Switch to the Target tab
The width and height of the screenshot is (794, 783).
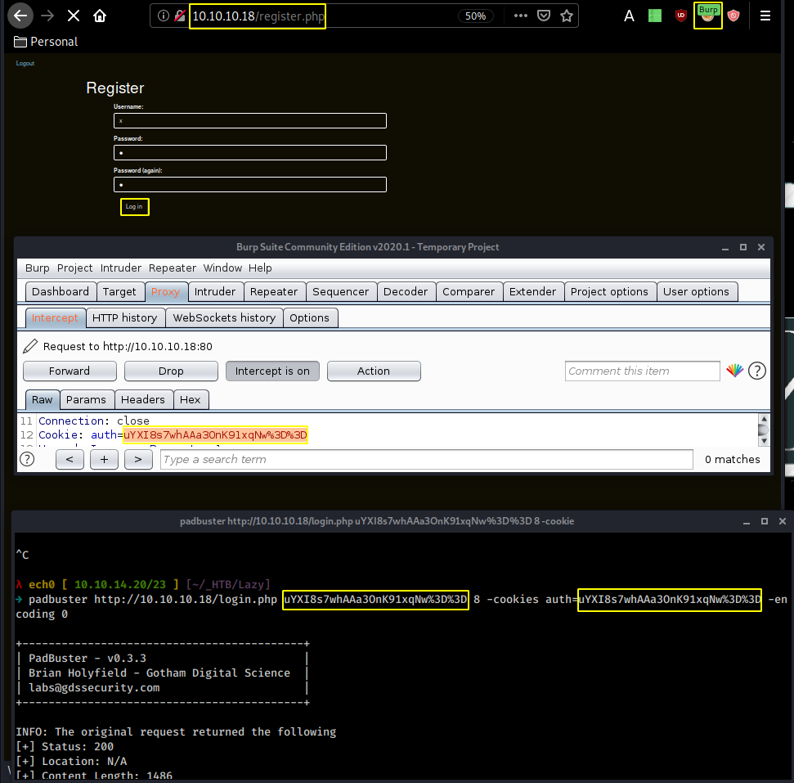point(119,291)
